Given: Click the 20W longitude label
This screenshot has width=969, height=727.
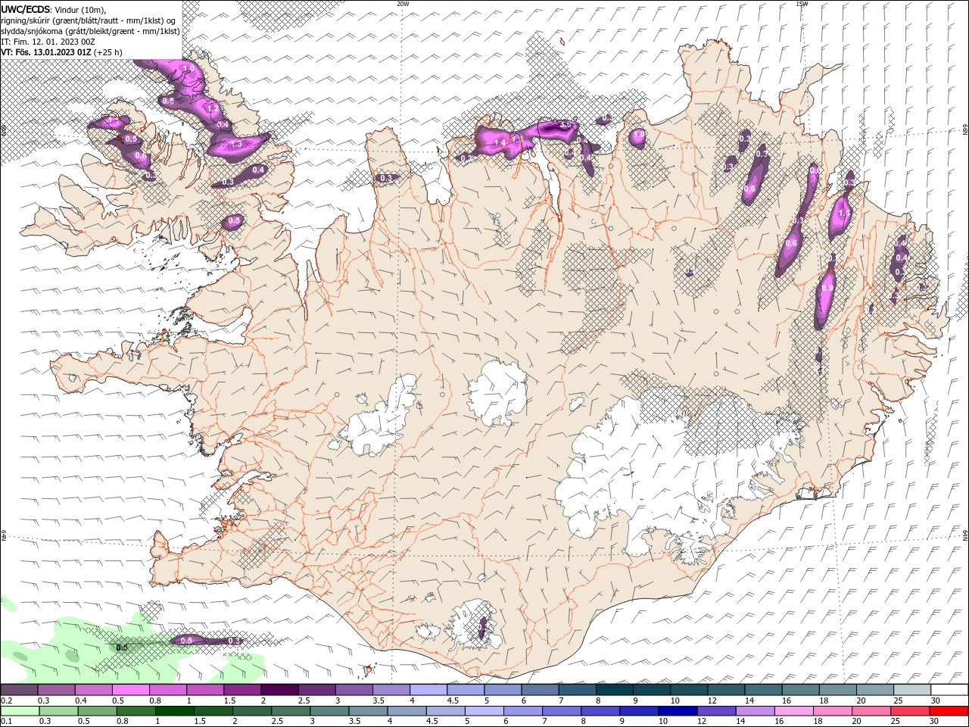Looking at the screenshot, I should tap(403, 4).
